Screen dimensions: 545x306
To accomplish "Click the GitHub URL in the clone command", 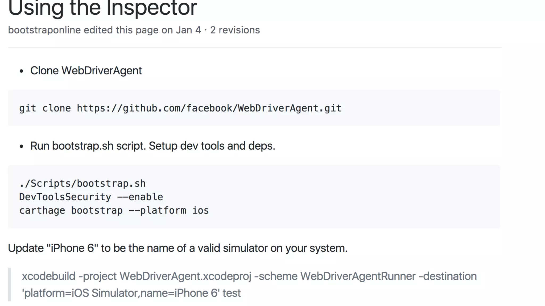I will pyautogui.click(x=209, y=108).
